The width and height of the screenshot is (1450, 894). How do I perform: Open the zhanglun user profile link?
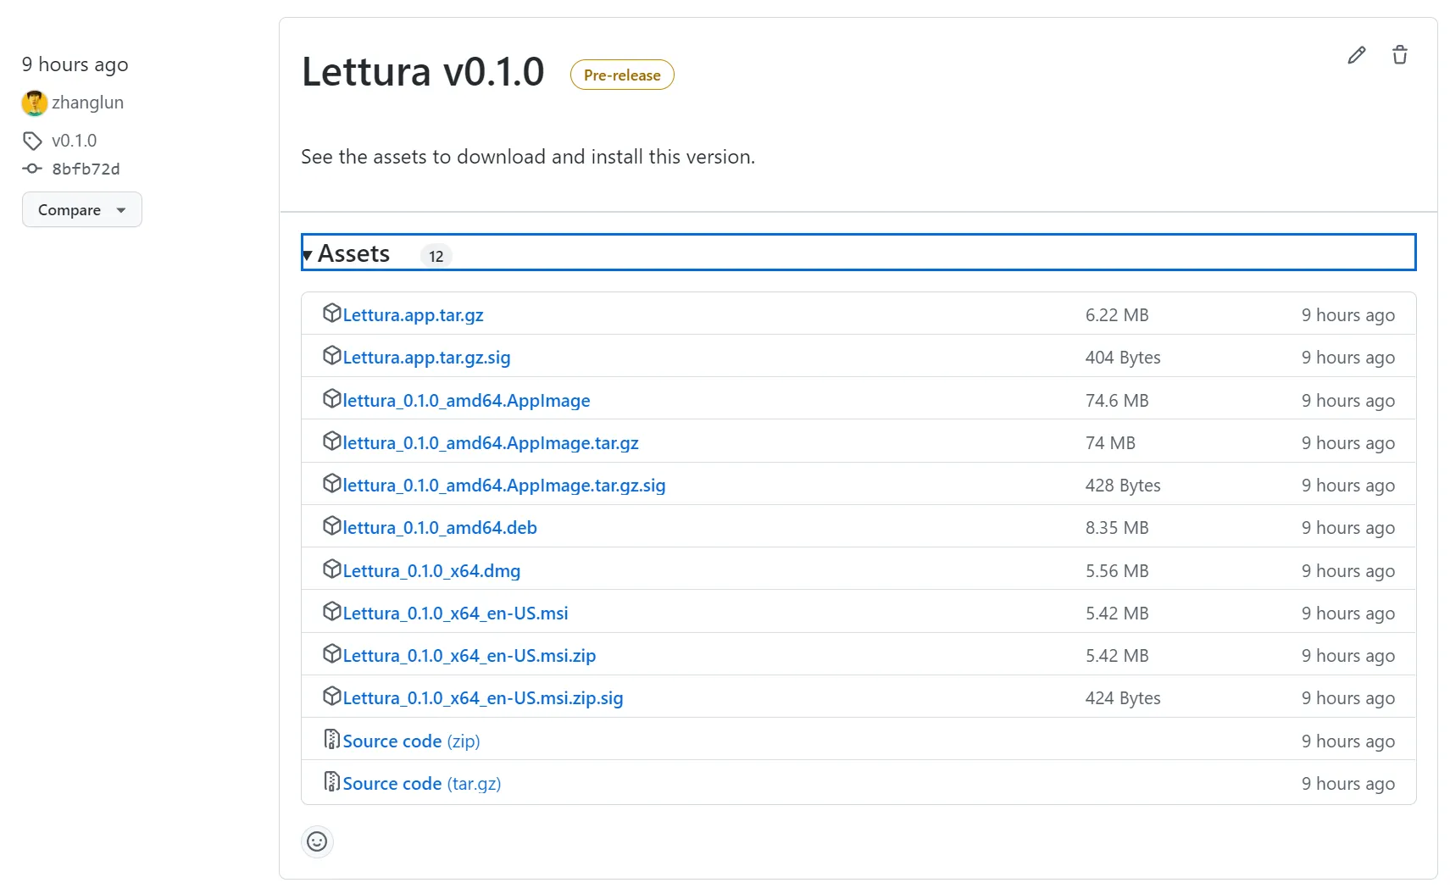87,103
